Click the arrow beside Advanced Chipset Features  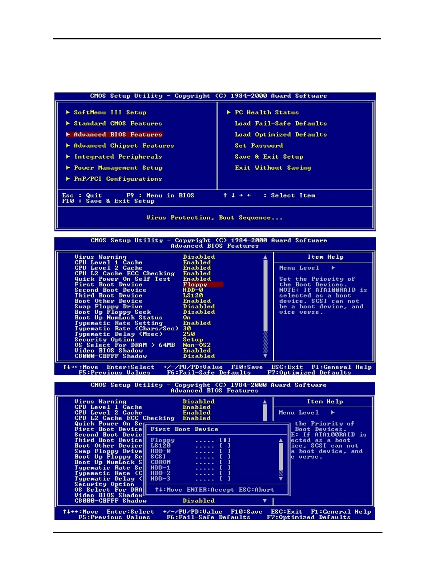(x=68, y=146)
